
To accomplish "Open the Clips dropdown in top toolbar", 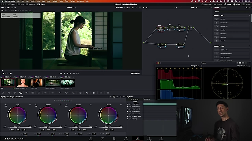I will click(x=41, y=4).
